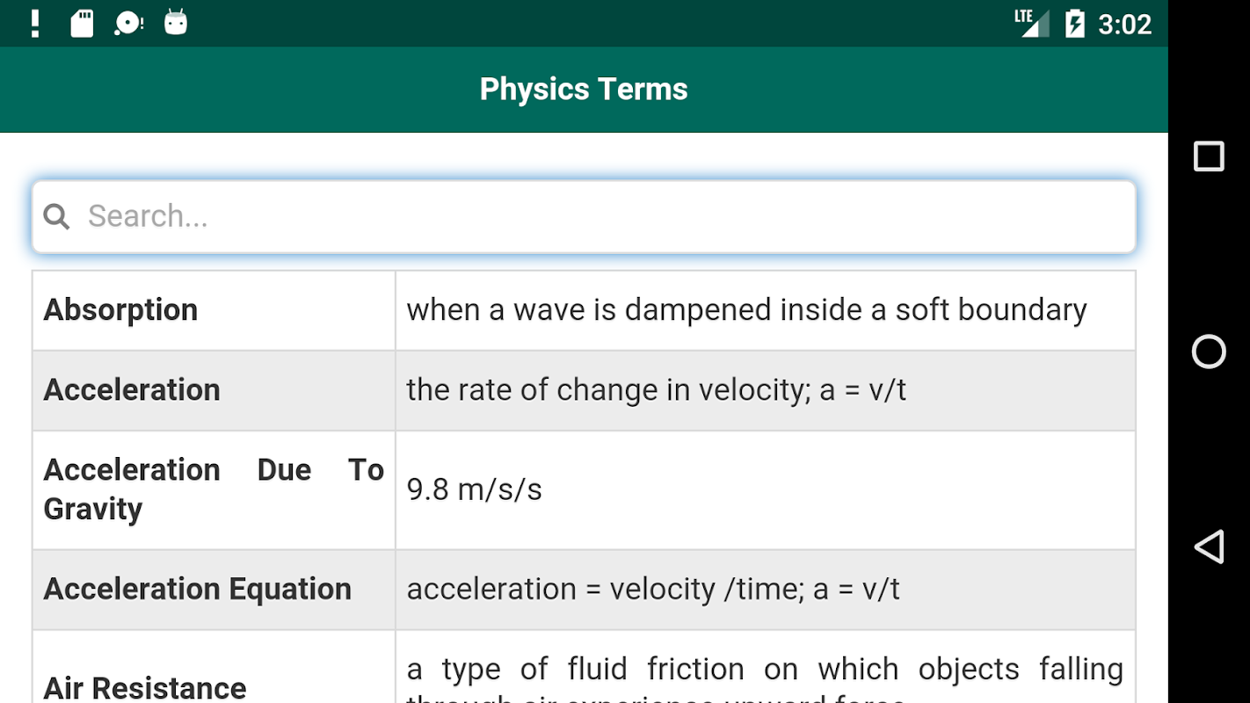
Task: Tap the status bar clock showing 3:02
Action: (x=1124, y=24)
